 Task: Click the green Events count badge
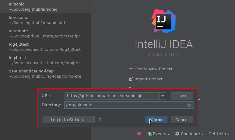pyautogui.click(x=149, y=134)
